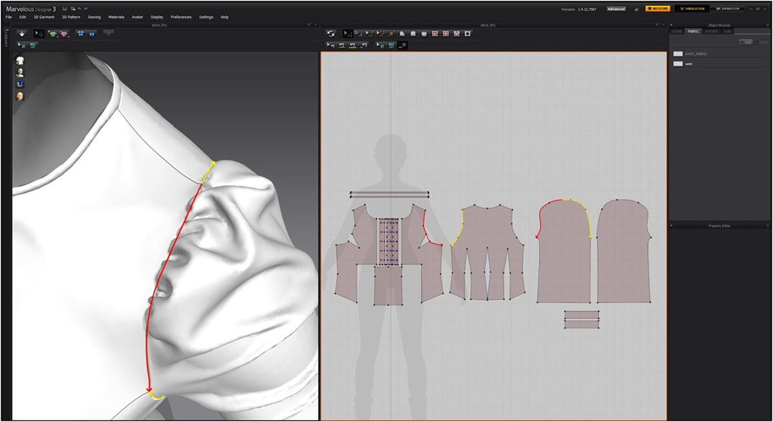773x422 pixels.
Task: Click the pink garment tool icon
Action: 64,33
